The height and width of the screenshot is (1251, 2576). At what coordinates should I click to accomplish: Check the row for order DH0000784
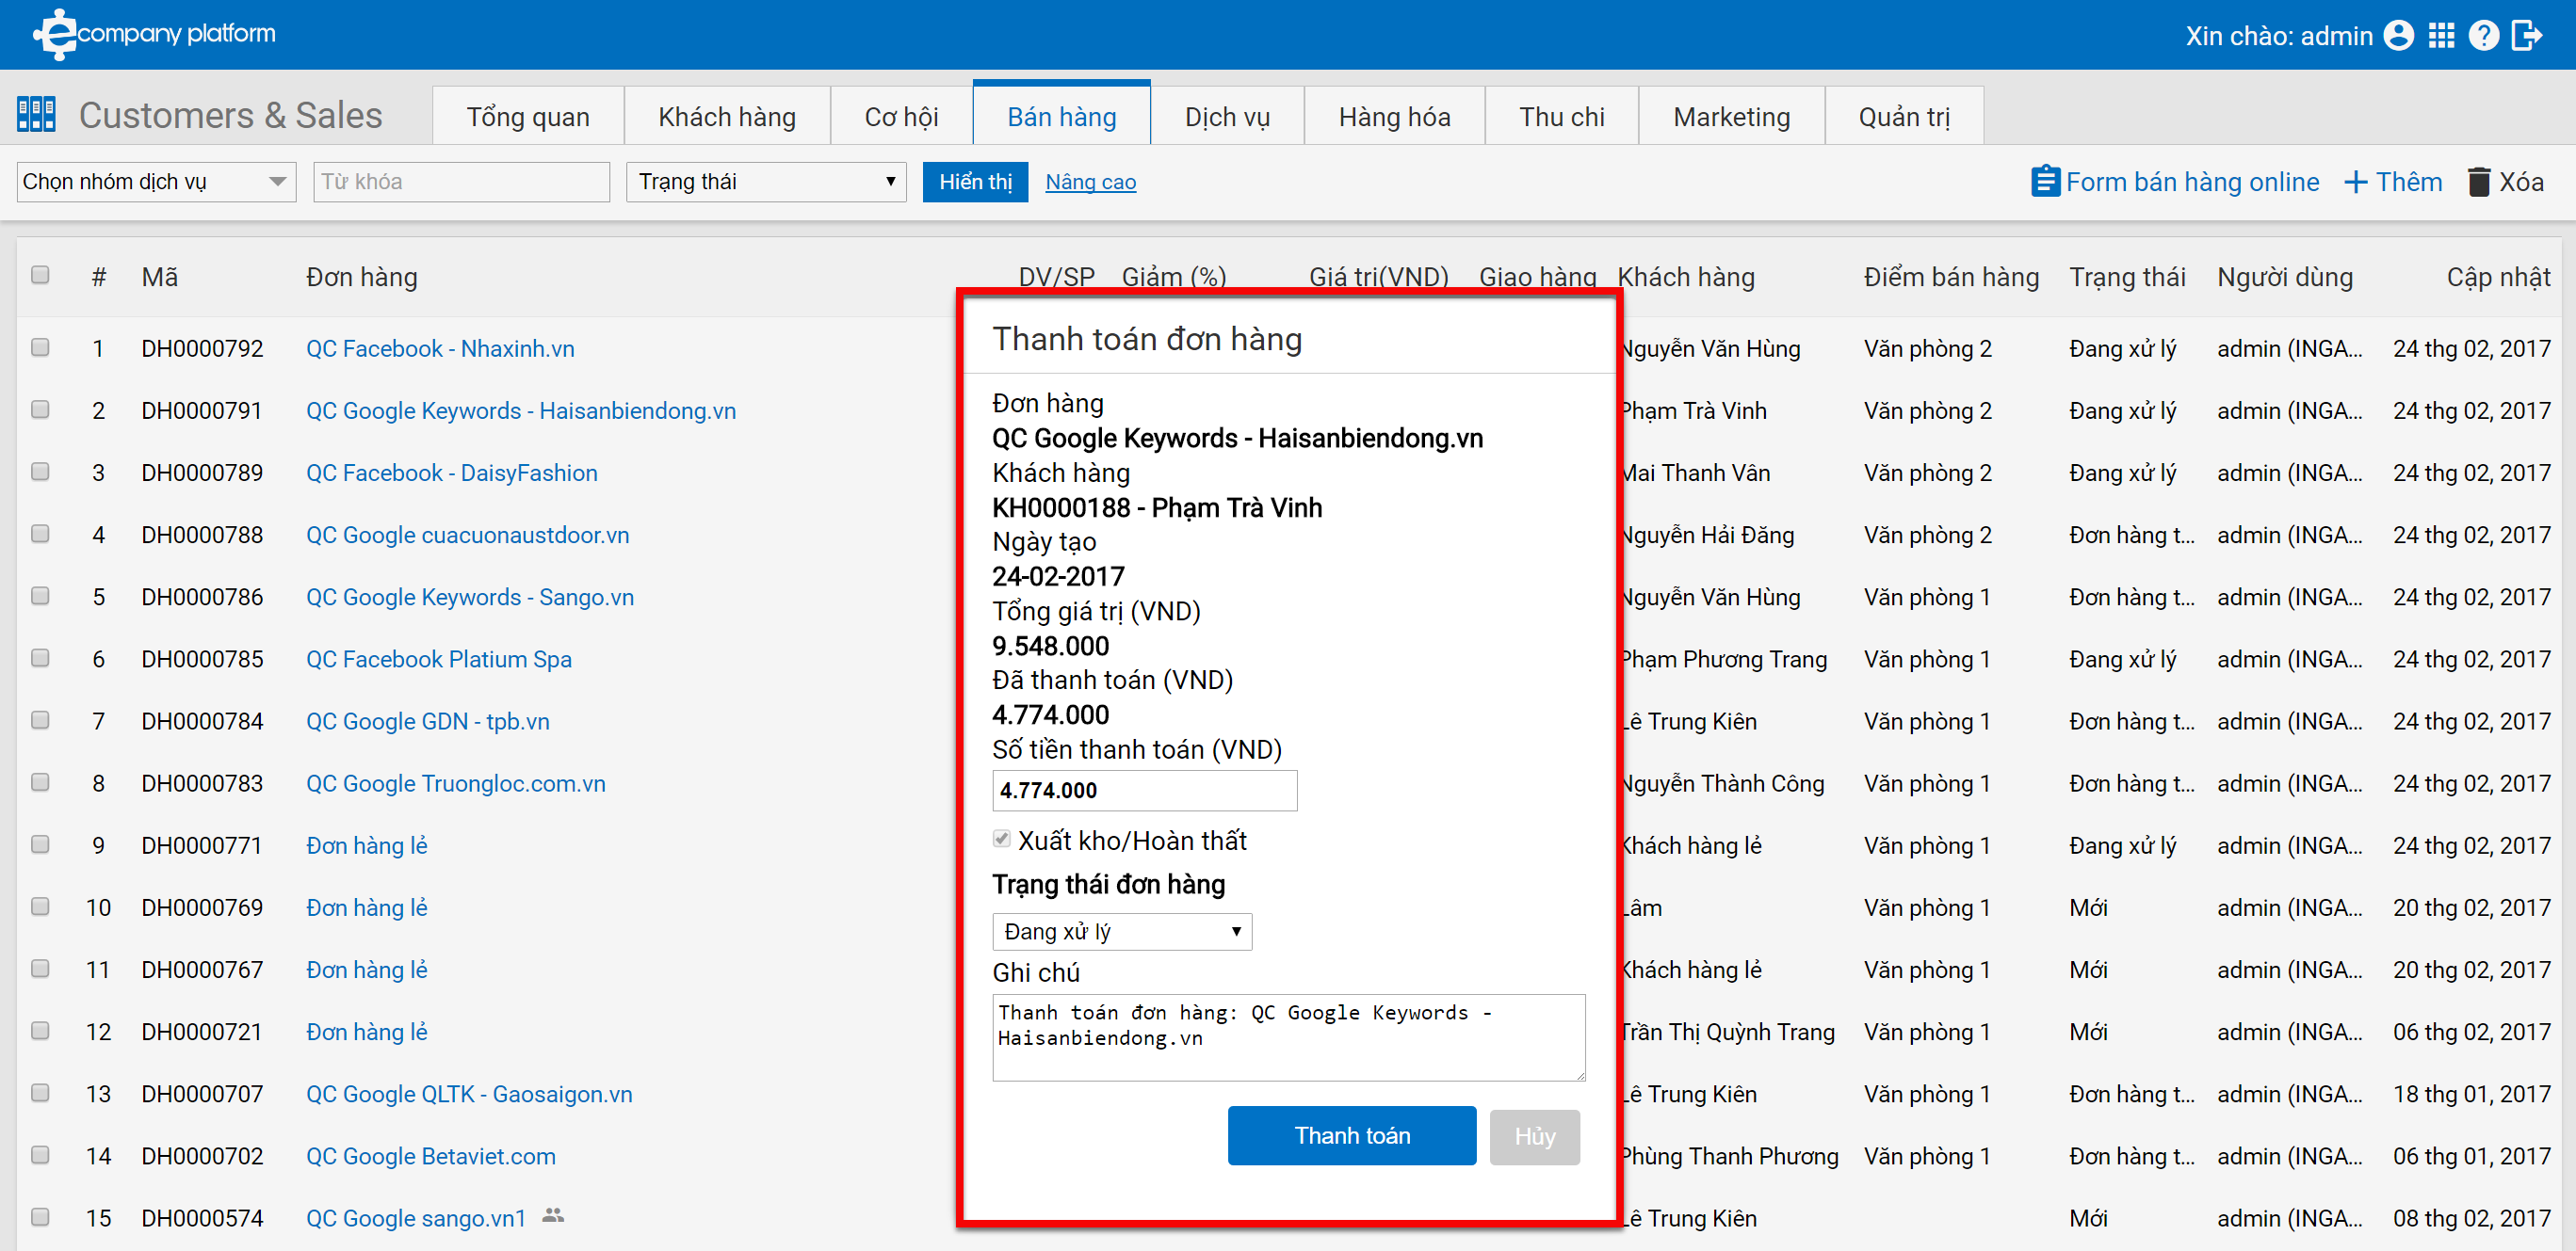click(40, 719)
